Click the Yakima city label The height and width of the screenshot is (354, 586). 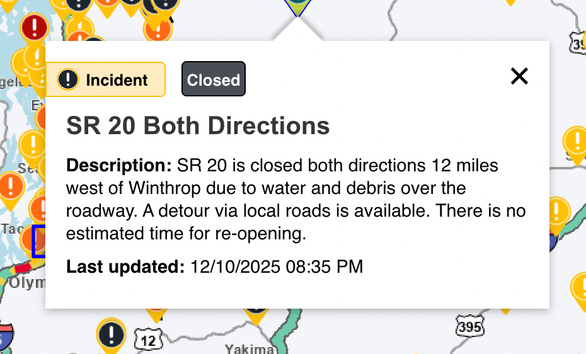coord(250,349)
